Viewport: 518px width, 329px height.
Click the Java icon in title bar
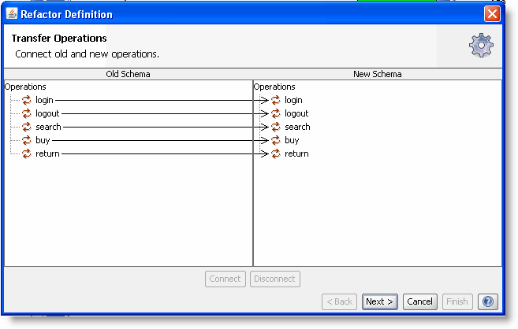(x=12, y=14)
